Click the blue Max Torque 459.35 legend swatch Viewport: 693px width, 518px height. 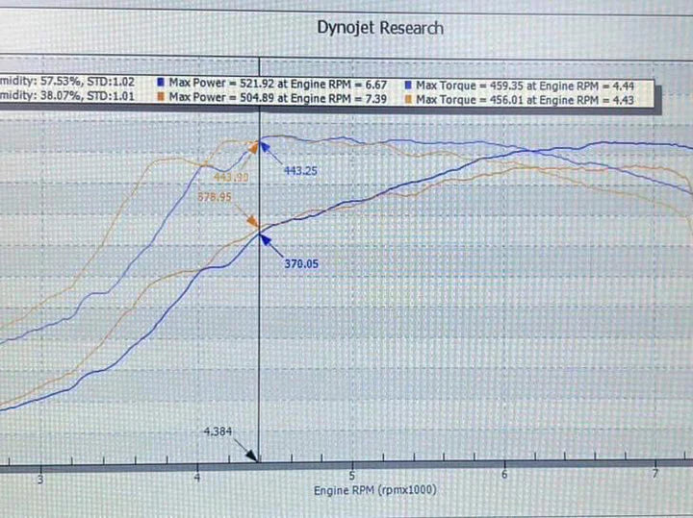(x=409, y=84)
